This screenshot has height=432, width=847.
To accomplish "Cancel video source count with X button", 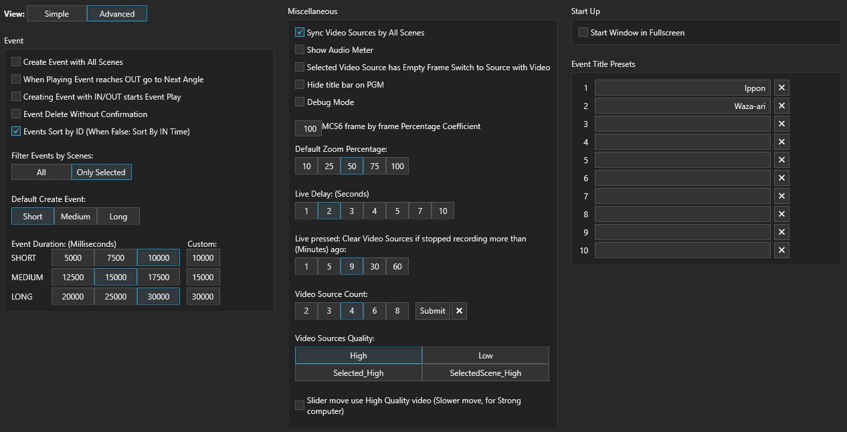I will pos(459,310).
